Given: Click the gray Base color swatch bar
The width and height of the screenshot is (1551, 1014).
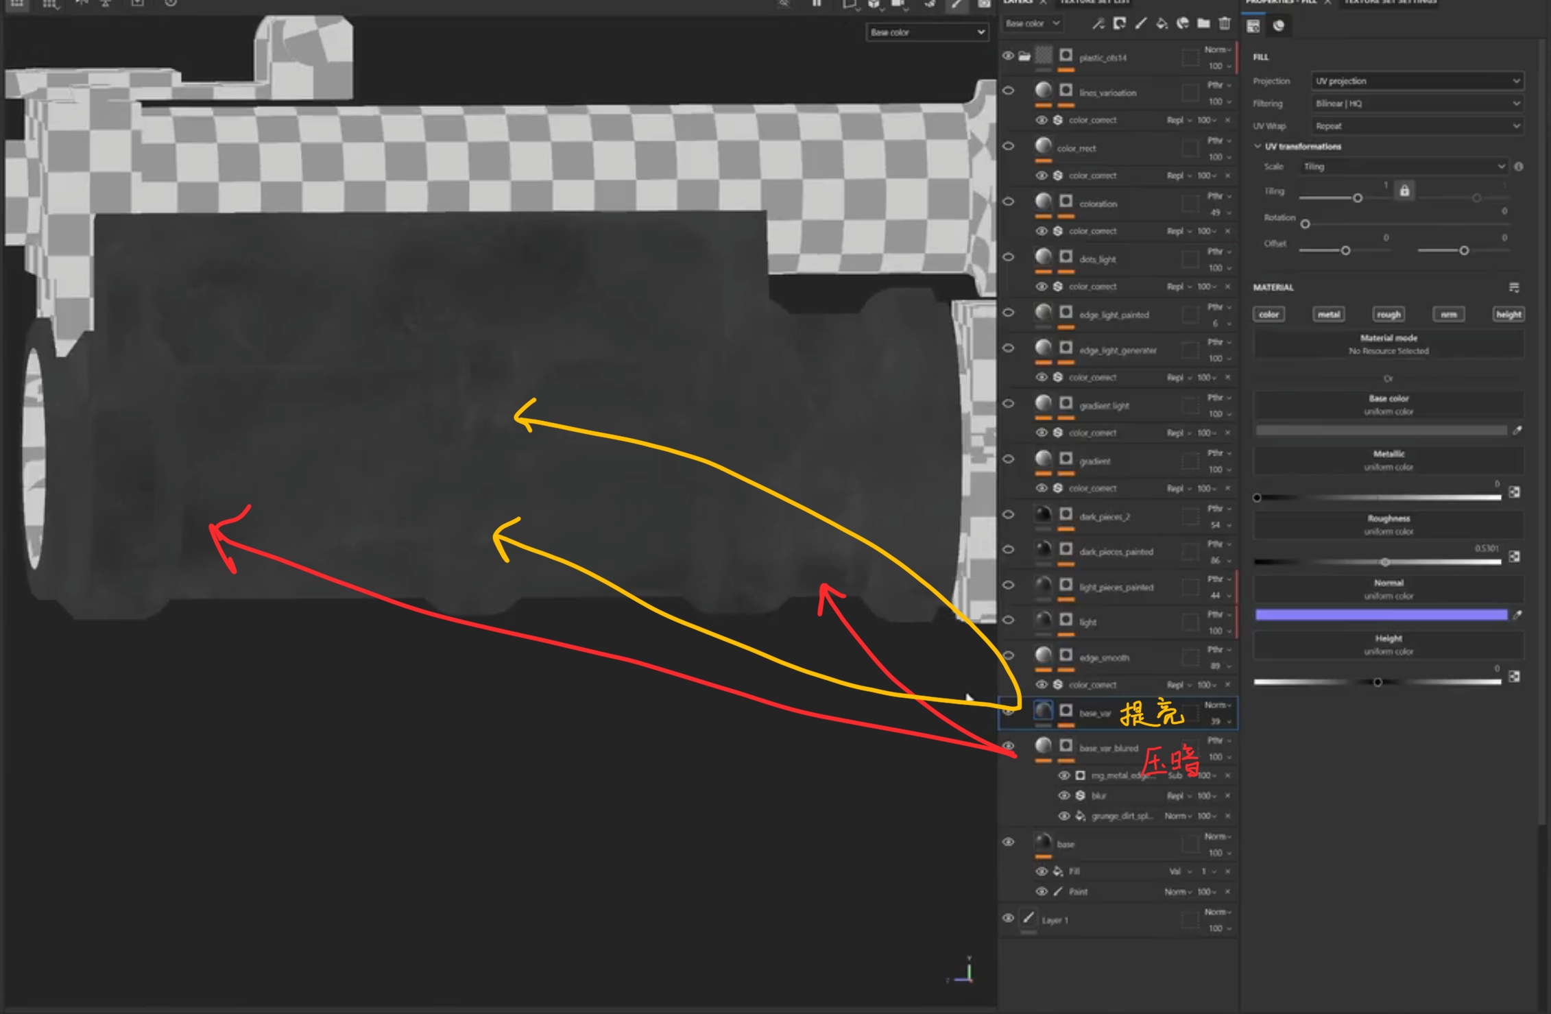Looking at the screenshot, I should 1381,431.
